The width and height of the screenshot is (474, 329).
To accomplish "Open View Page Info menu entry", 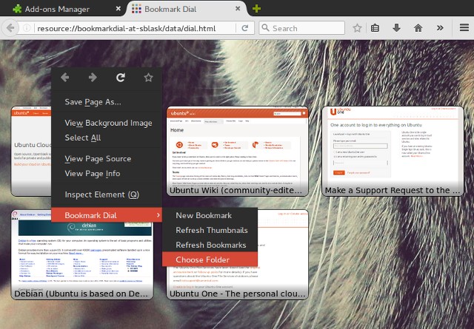I will coord(107,173).
